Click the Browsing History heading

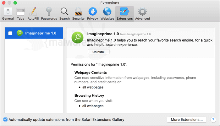click(89, 95)
